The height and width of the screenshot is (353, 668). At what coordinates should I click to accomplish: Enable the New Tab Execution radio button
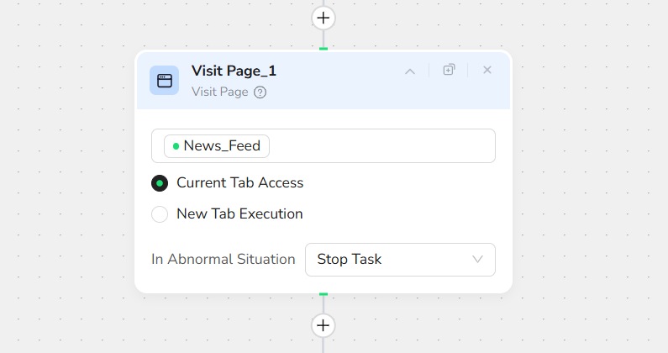(x=160, y=214)
